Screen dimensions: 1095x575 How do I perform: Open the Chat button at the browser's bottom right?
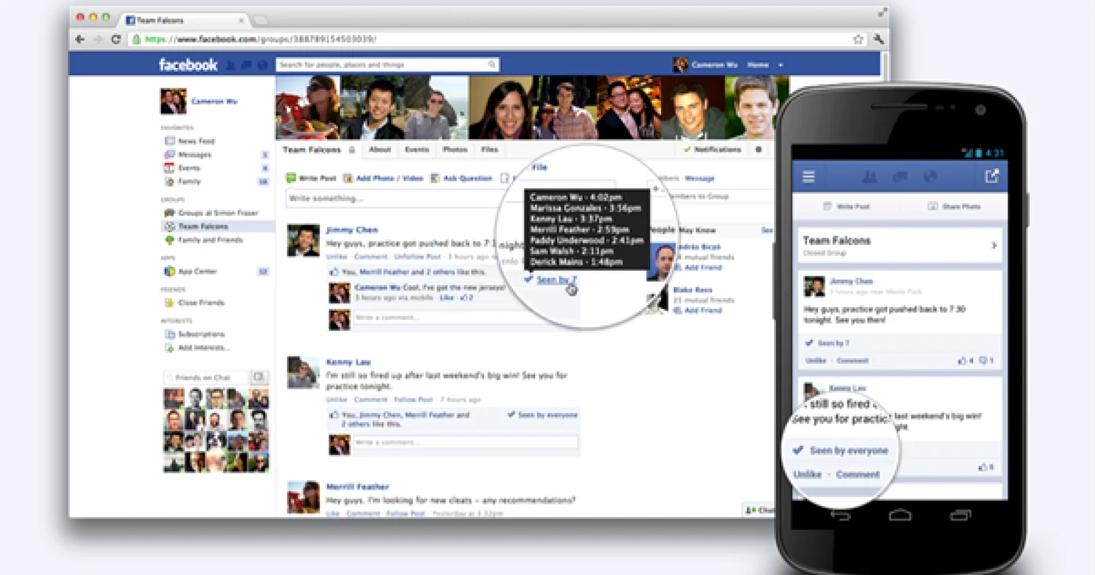(x=760, y=510)
